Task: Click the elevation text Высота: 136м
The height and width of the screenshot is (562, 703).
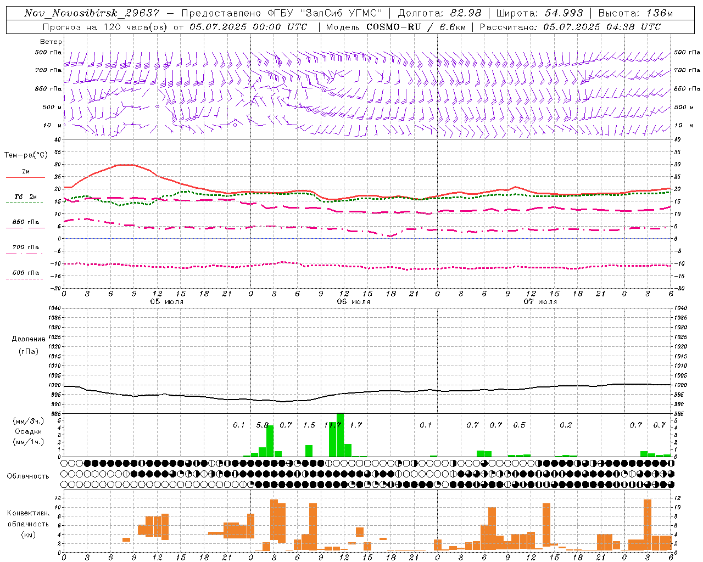Action: (x=635, y=13)
